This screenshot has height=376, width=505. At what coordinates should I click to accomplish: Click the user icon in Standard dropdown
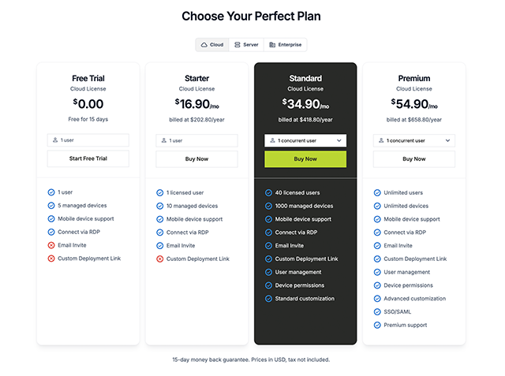click(x=272, y=140)
